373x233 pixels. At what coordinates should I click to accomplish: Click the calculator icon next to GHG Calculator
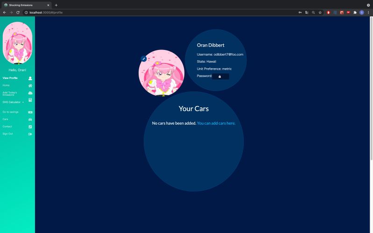point(30,100)
